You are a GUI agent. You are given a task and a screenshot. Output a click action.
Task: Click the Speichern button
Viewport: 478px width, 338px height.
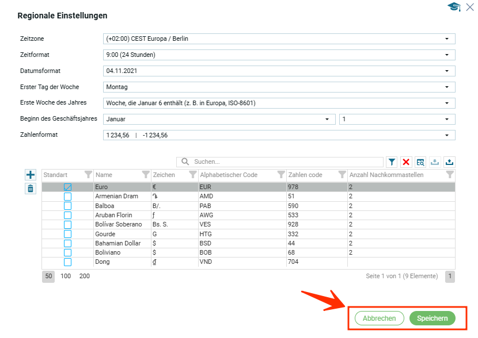point(432,318)
